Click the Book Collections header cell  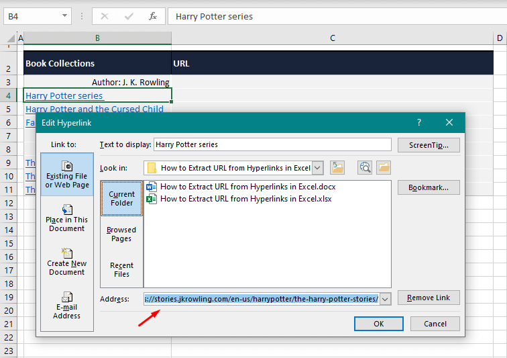[97, 63]
